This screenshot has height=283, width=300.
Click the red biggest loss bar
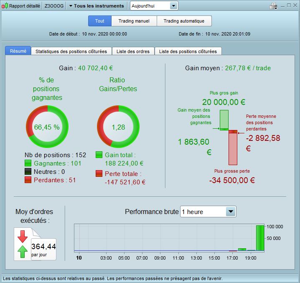pos(233,148)
